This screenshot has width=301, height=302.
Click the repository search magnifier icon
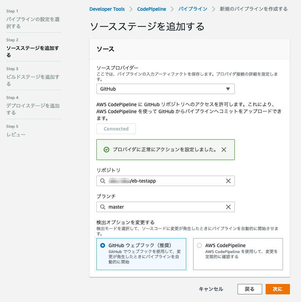tap(103, 181)
